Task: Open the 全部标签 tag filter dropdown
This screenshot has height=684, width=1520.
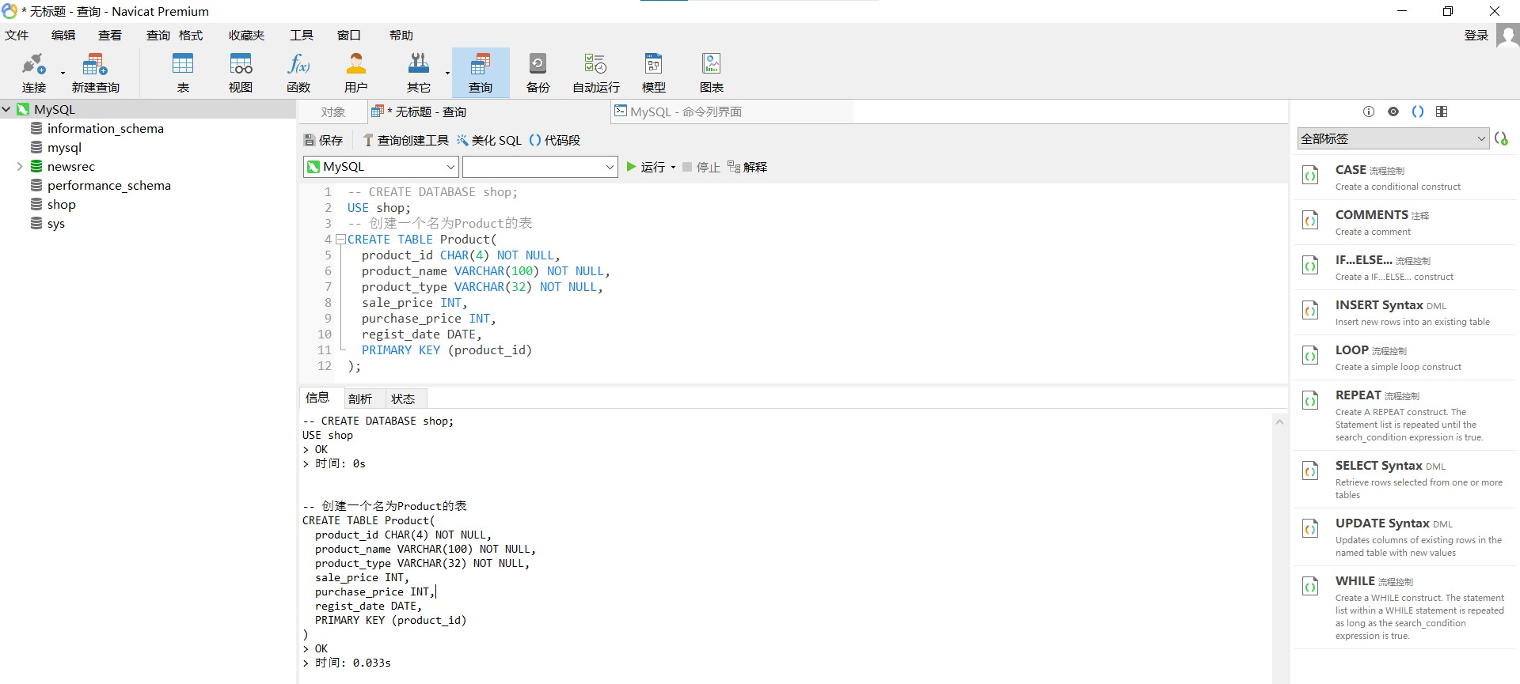Action: point(1393,138)
